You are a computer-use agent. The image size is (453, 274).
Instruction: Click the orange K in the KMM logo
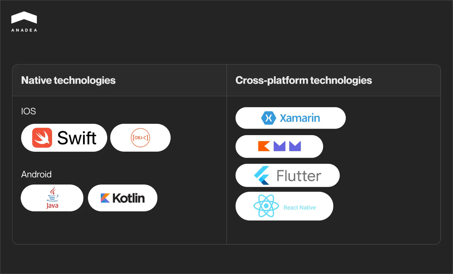[264, 146]
